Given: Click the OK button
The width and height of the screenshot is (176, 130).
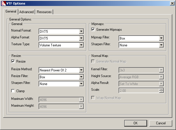Looking at the screenshot, I should click(135, 123).
